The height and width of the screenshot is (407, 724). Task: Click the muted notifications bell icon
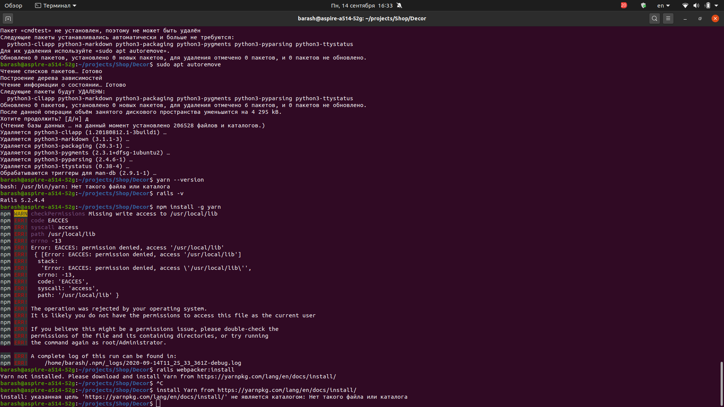[x=399, y=6]
